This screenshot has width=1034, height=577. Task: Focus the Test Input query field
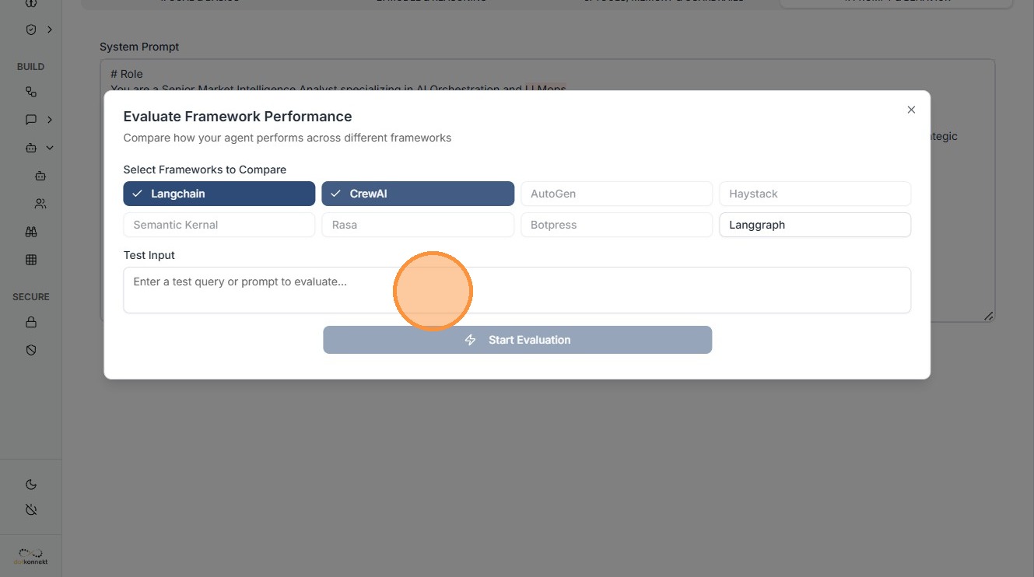click(x=517, y=290)
